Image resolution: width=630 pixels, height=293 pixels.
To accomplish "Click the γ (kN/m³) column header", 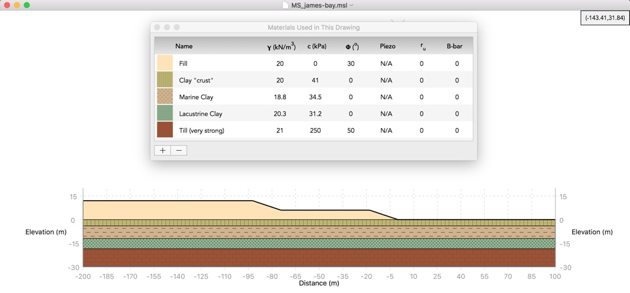I will click(x=281, y=47).
